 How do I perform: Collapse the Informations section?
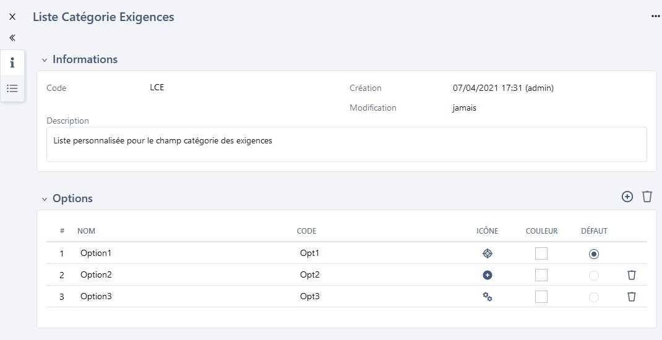point(44,60)
